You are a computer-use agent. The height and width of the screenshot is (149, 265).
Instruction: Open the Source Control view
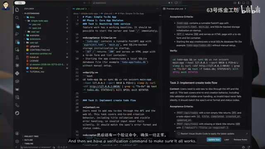(17, 26)
